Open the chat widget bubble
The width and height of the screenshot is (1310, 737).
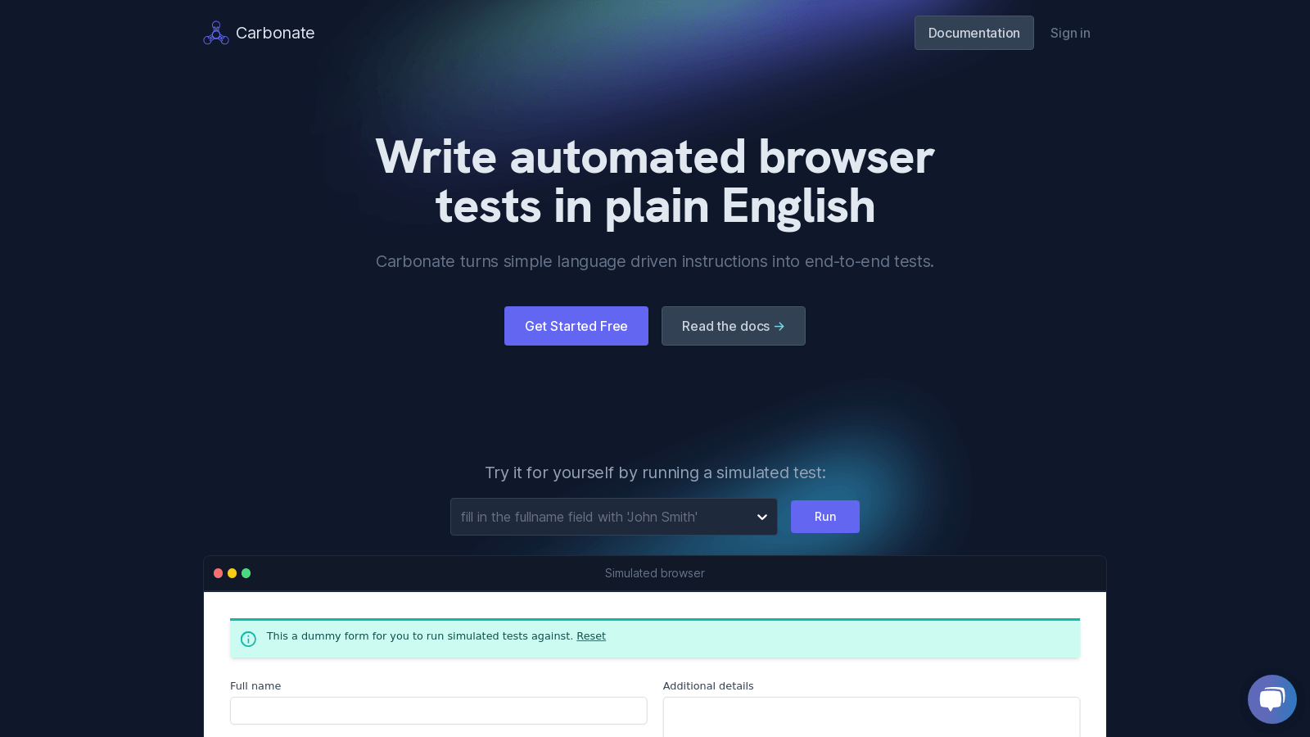click(1272, 699)
